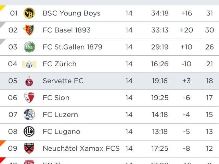Open Neuchâtel Xamax FCS team page

point(81,148)
